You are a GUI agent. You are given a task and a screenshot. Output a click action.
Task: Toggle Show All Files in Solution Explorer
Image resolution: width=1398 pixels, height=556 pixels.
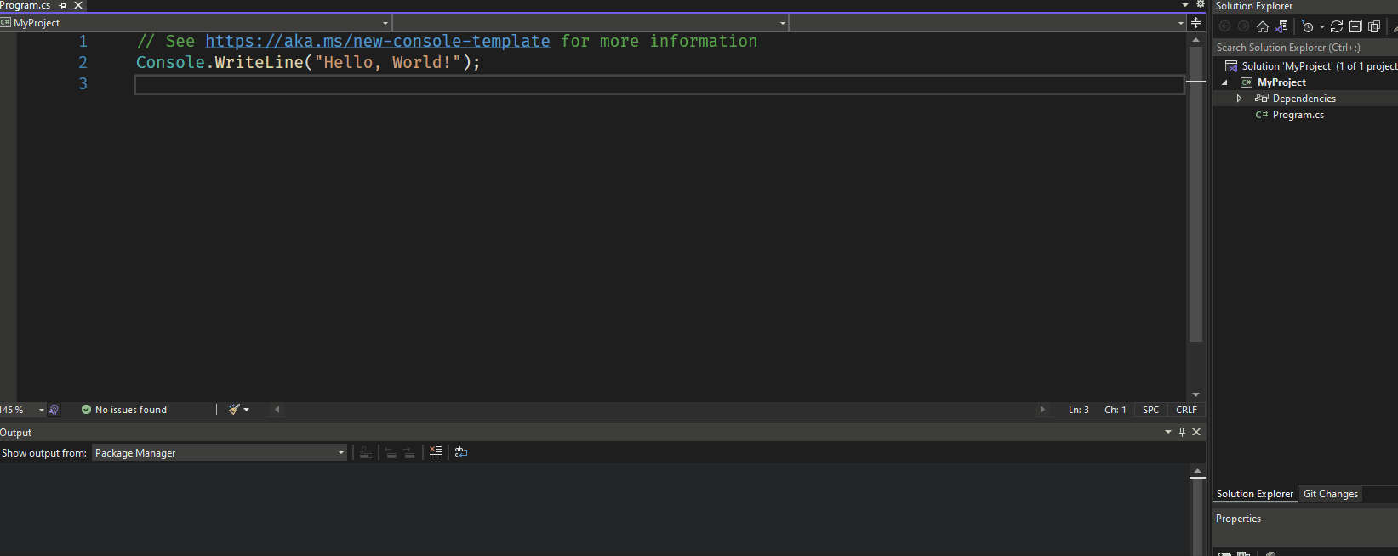pyautogui.click(x=1374, y=26)
